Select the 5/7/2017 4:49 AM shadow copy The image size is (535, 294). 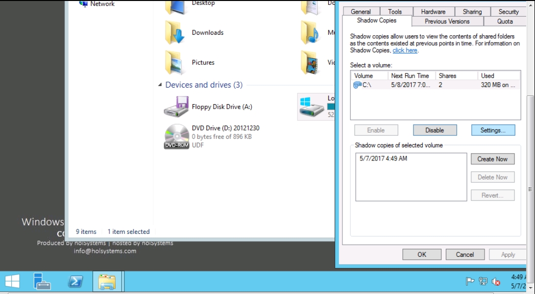point(383,158)
